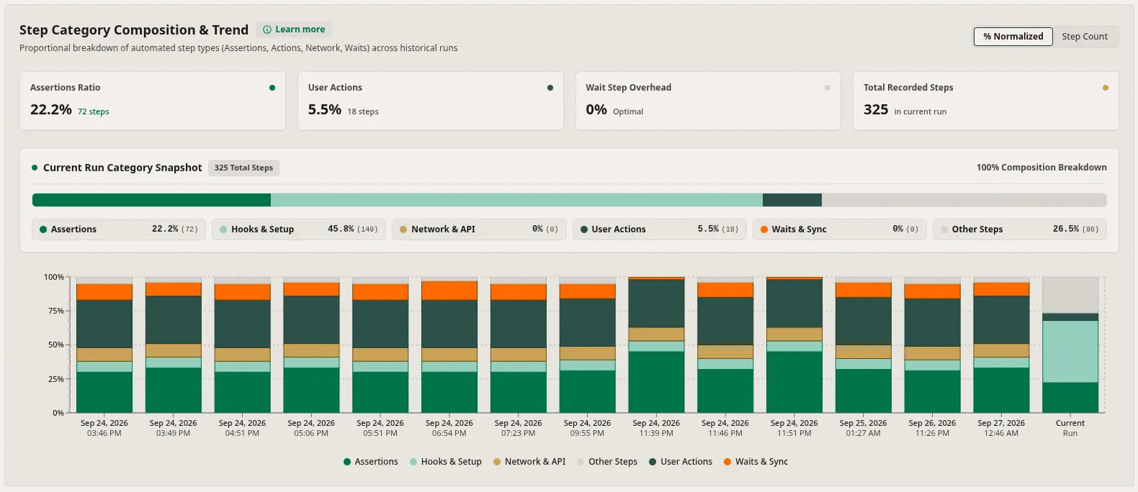1138x492 pixels.
Task: Click the "72 steps" text under Assertions Ratio
Action: (x=94, y=111)
